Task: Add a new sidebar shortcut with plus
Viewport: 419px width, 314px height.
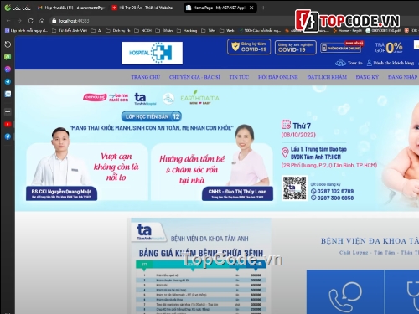Action: click(x=8, y=112)
